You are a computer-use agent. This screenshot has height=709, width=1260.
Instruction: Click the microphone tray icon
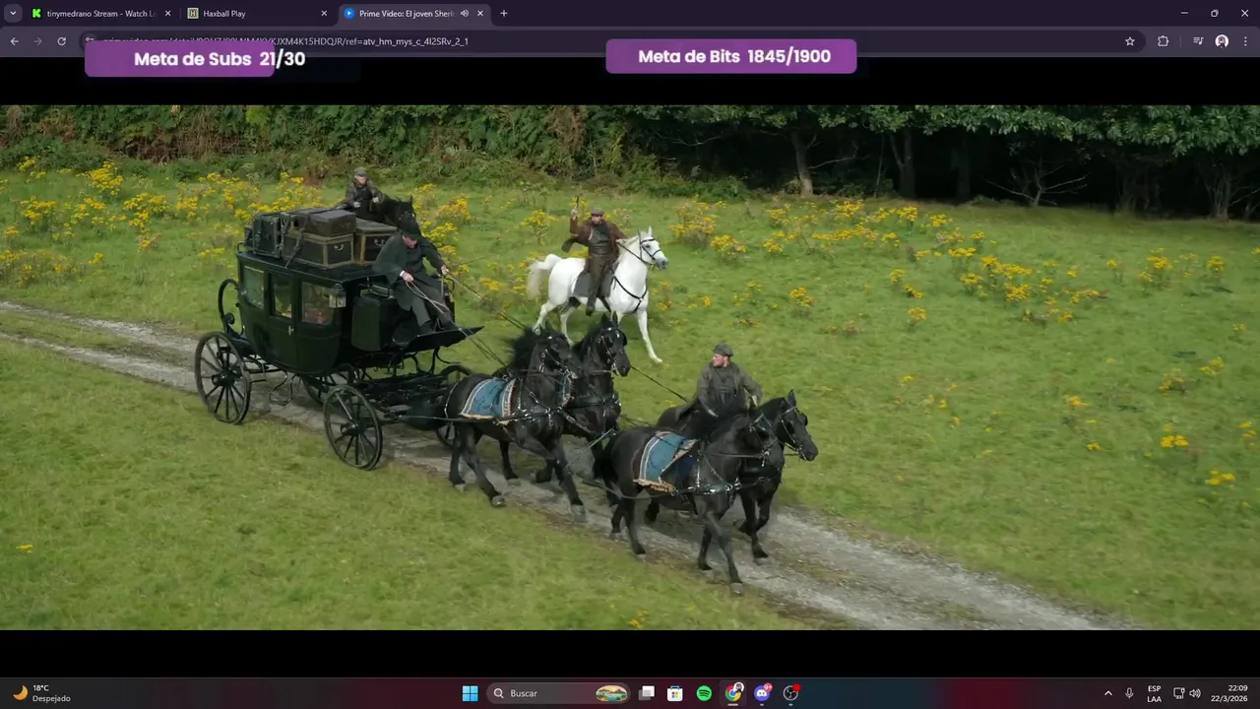tap(1129, 693)
